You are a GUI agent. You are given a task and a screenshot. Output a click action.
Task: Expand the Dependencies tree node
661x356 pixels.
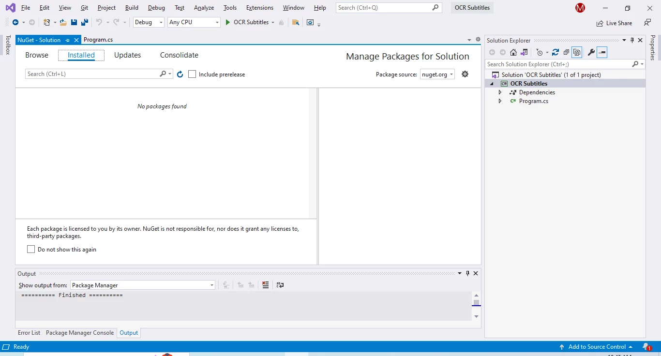pos(500,92)
